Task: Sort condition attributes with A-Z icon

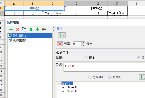Action: tap(44, 29)
